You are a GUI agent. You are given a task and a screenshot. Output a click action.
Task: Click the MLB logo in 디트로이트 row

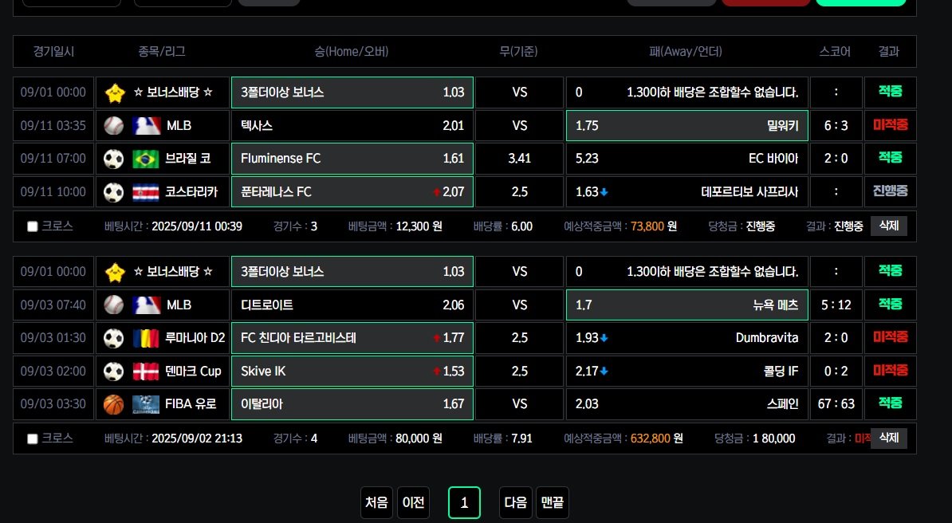click(146, 305)
